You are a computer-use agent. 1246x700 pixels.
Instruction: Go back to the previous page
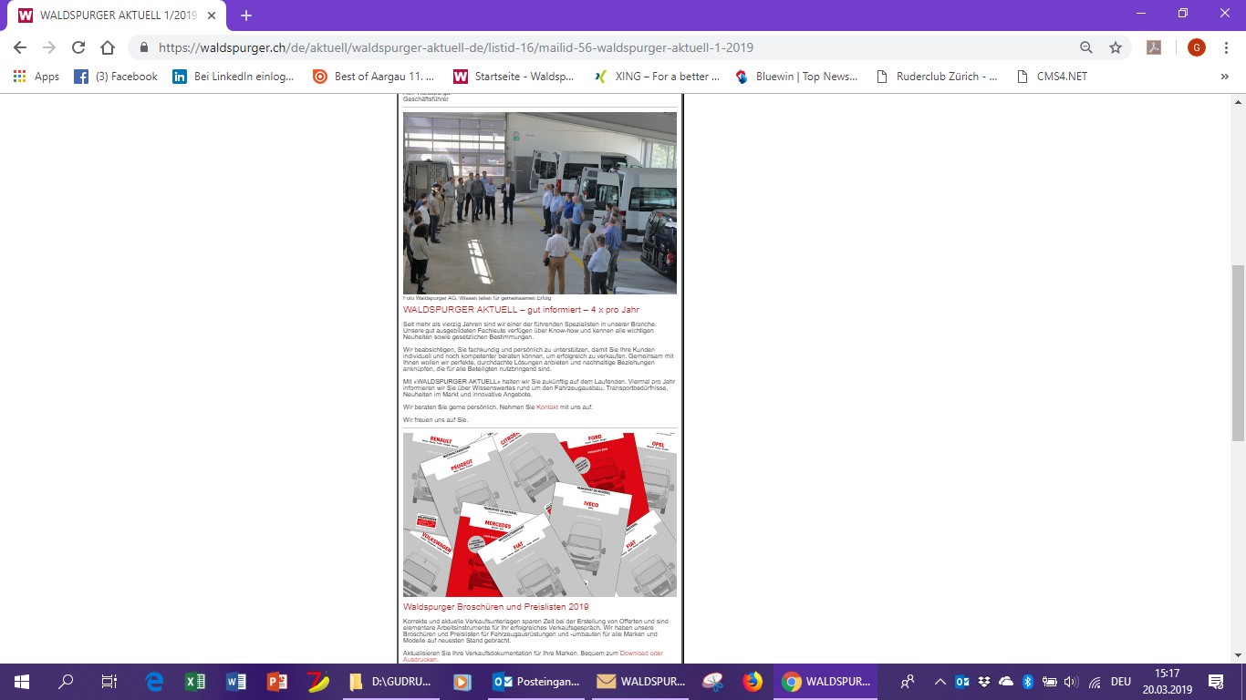point(20,47)
